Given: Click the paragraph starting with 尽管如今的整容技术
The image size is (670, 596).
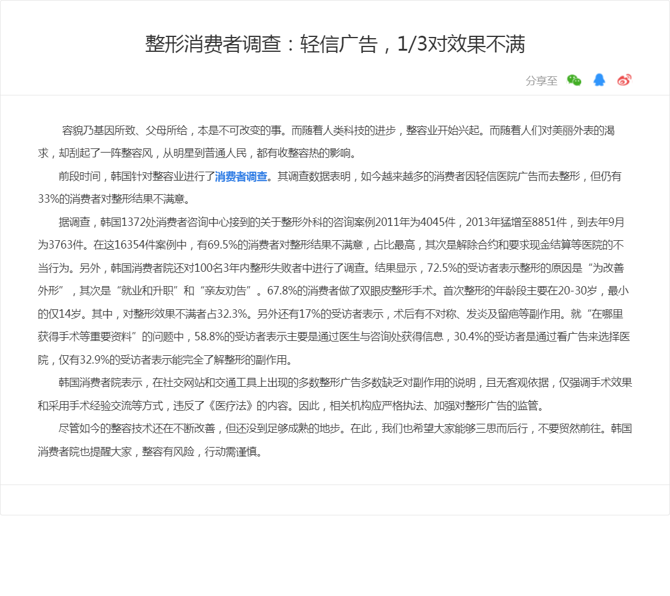Looking at the screenshot, I should (335, 440).
